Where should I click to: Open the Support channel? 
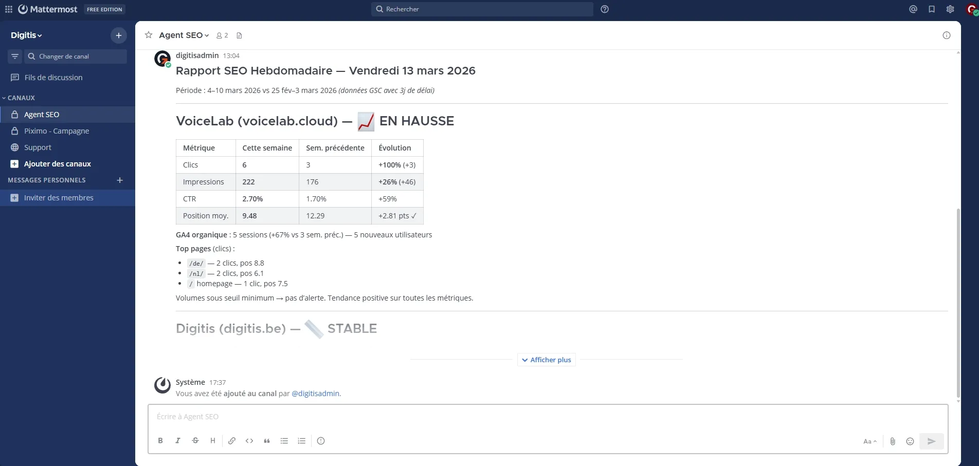tap(38, 147)
